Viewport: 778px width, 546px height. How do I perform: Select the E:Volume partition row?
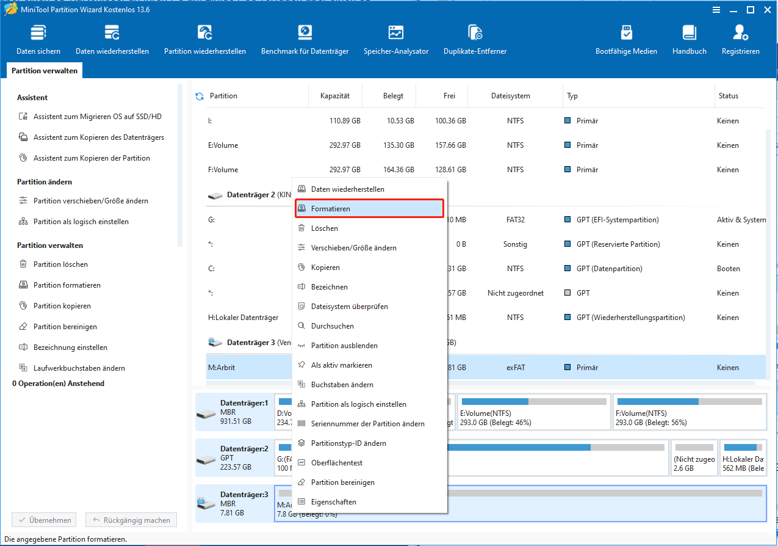point(486,145)
